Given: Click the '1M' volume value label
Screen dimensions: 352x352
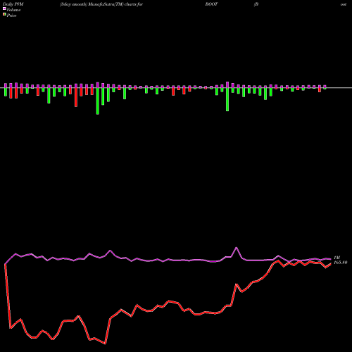Looking at the screenshot, I should (x=337, y=258).
